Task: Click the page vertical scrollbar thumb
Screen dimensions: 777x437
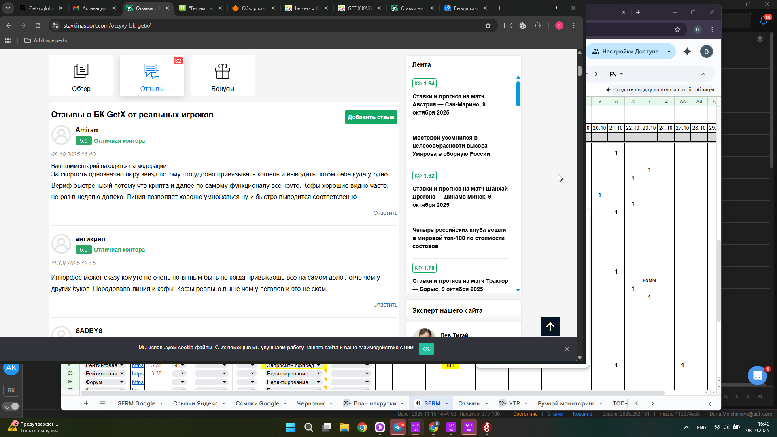Action: coord(580,71)
